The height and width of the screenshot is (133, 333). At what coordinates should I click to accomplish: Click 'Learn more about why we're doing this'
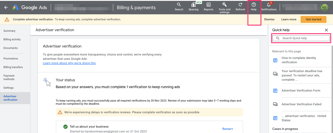click(x=69, y=63)
